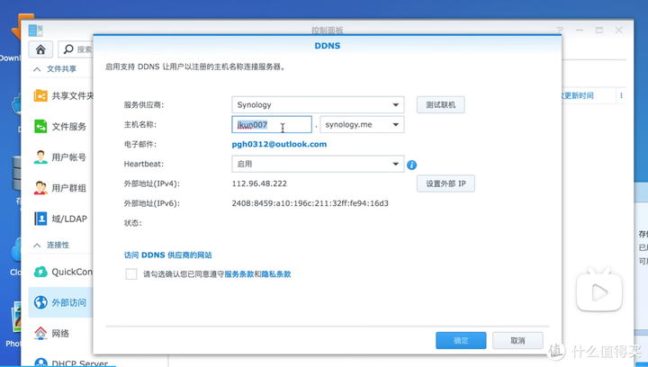Collapse the 文件共享 sidebar section

pyautogui.click(x=37, y=69)
